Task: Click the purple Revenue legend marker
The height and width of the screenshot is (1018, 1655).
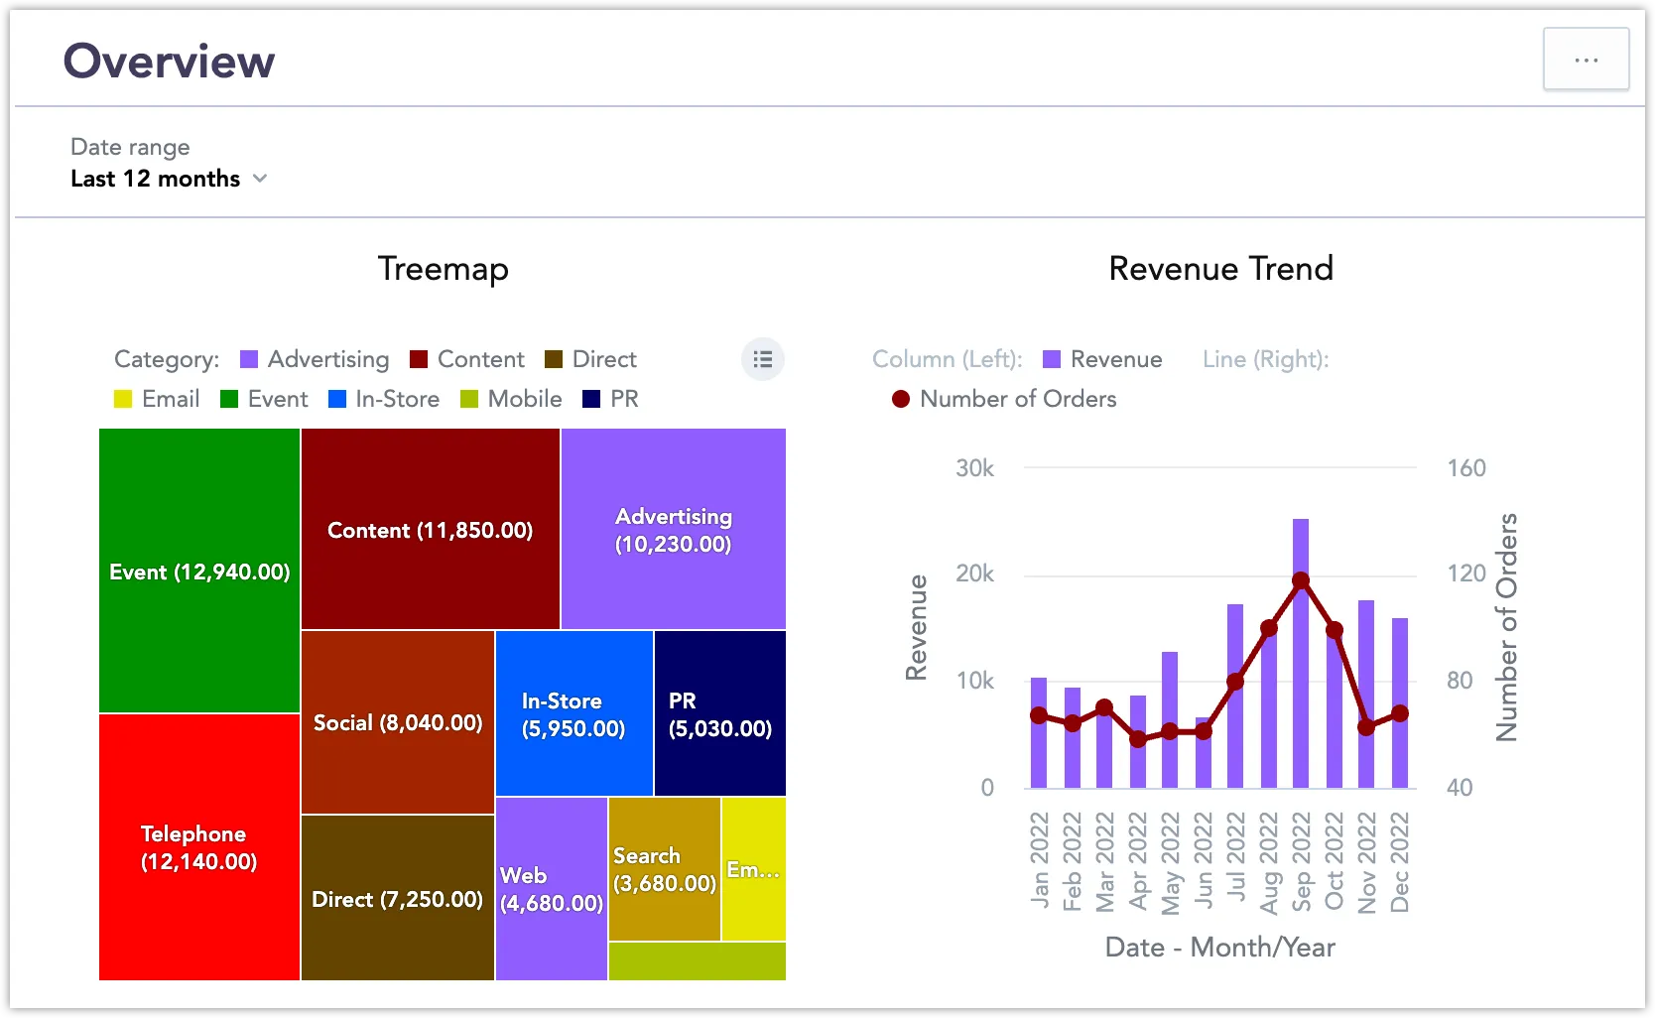Action: pyautogui.click(x=1052, y=359)
